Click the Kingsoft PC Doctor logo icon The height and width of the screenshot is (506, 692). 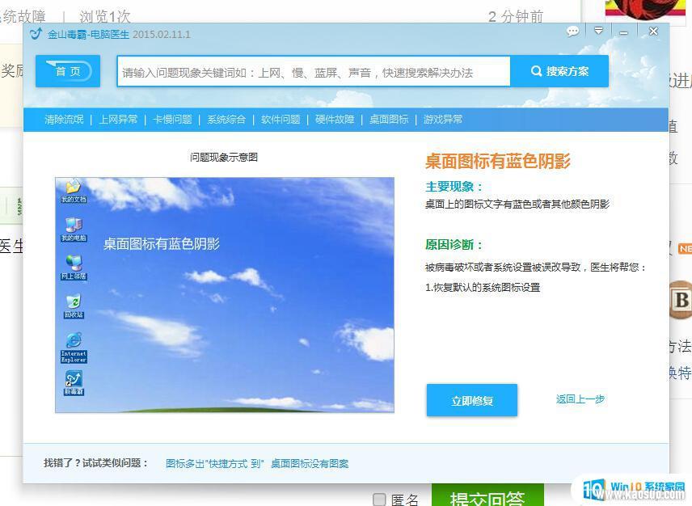(36, 33)
